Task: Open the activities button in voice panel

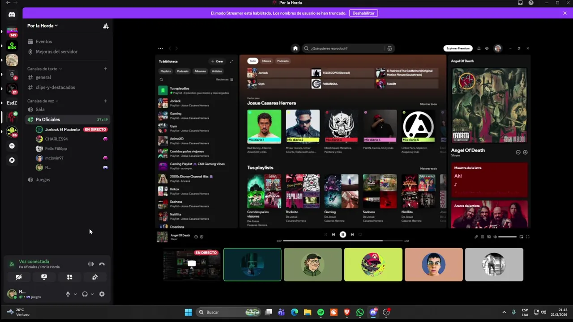Action: click(69, 277)
